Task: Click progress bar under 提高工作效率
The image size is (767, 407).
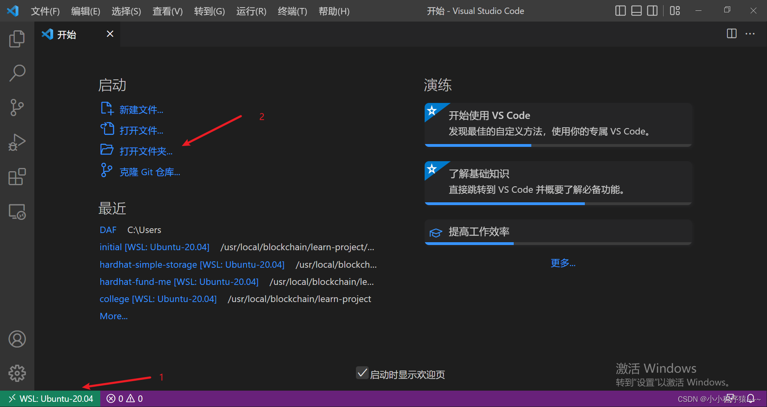Action: [558, 243]
